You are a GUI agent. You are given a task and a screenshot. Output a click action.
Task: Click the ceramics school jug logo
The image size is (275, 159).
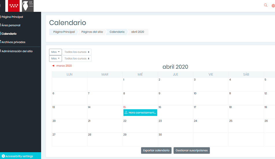28,6
